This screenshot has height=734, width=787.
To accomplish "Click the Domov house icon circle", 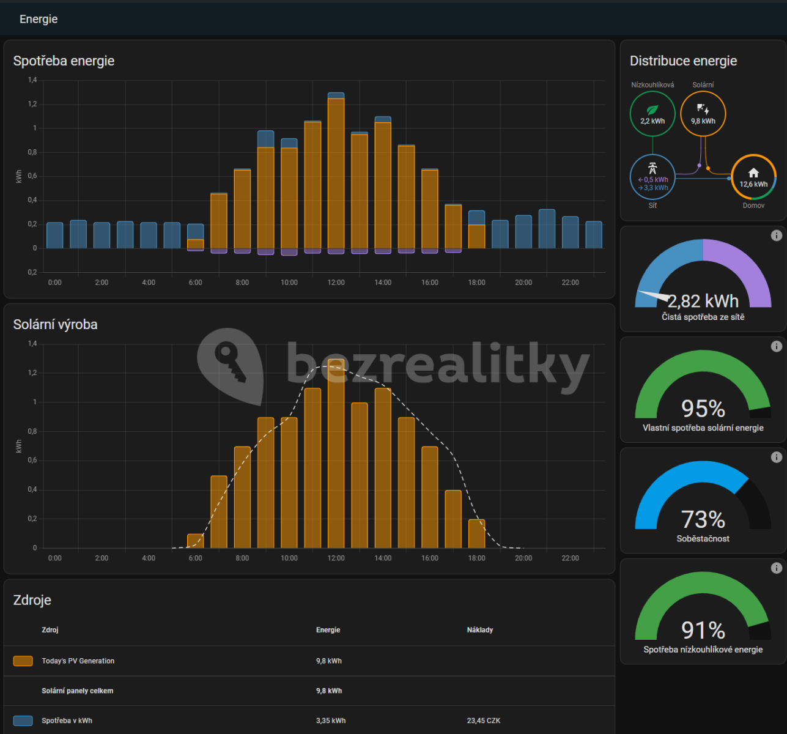I will coord(753,177).
